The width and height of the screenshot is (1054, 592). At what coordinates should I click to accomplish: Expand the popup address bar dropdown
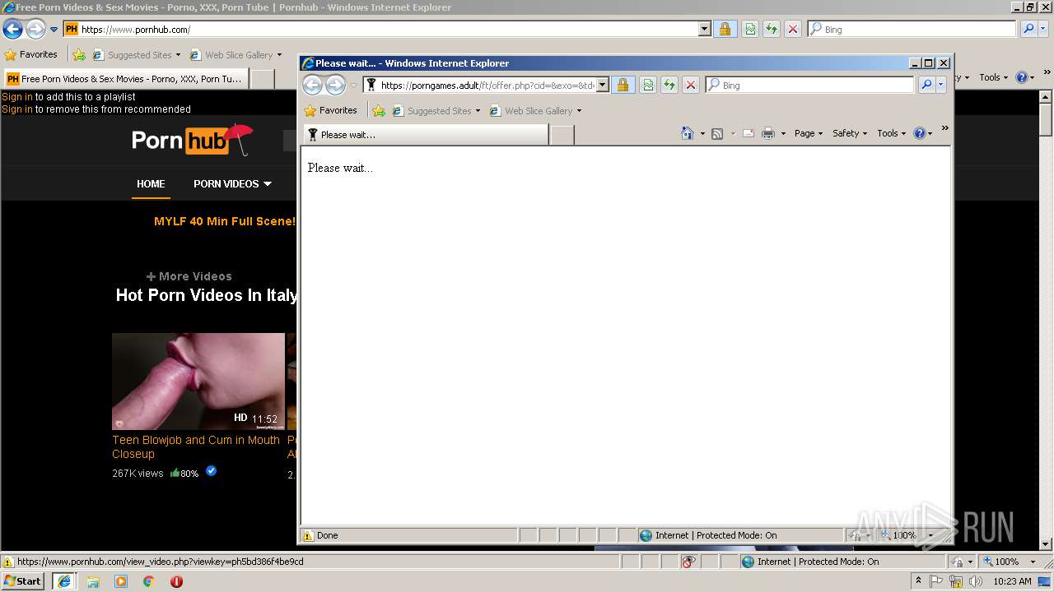[x=603, y=86]
